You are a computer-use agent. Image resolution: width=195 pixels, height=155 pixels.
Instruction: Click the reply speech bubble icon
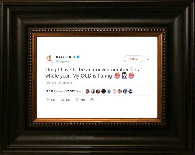(47, 100)
